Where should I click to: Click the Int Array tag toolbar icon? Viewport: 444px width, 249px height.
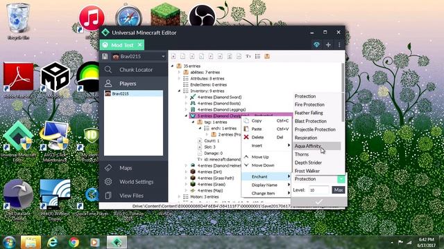239,57
